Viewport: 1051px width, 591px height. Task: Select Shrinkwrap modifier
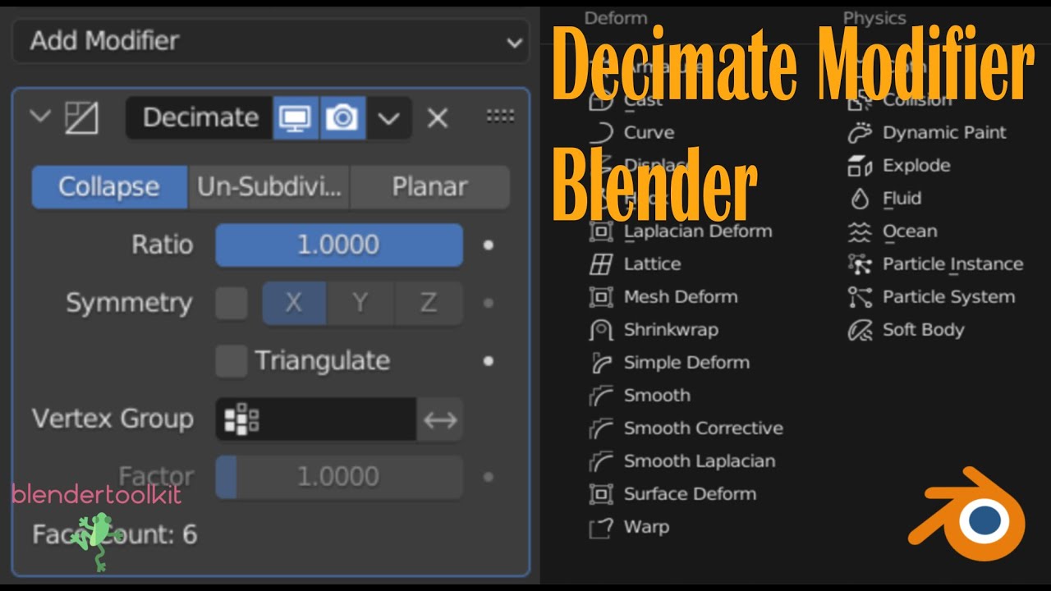(671, 330)
